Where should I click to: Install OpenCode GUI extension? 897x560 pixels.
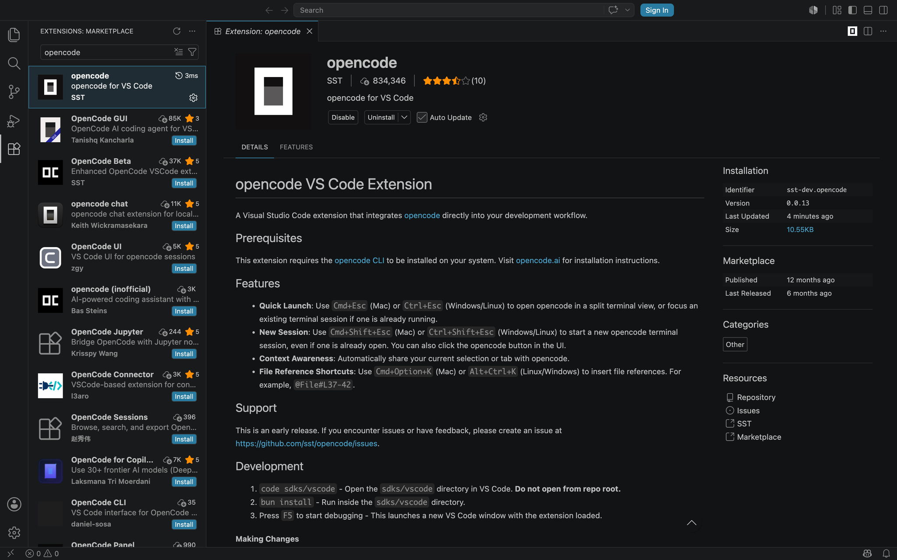point(184,140)
